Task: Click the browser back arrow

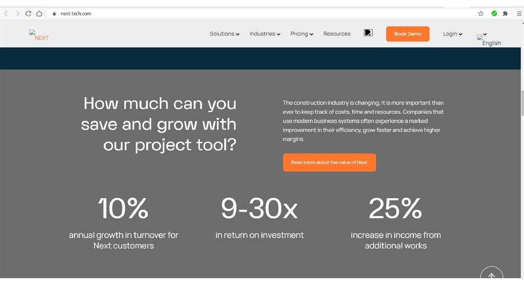Action: tap(6, 14)
